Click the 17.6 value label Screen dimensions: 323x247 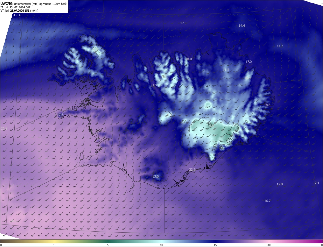60,115
